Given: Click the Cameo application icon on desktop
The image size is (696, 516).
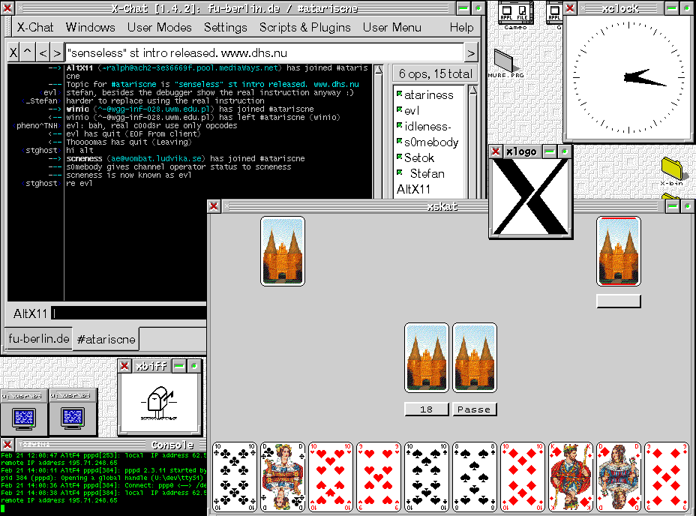Looking at the screenshot, I should tap(515, 16).
